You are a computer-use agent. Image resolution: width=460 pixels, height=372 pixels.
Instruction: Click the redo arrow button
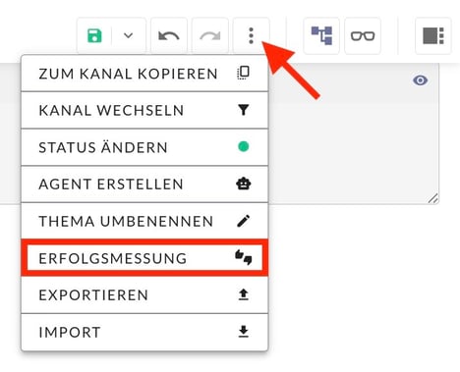coord(210,35)
